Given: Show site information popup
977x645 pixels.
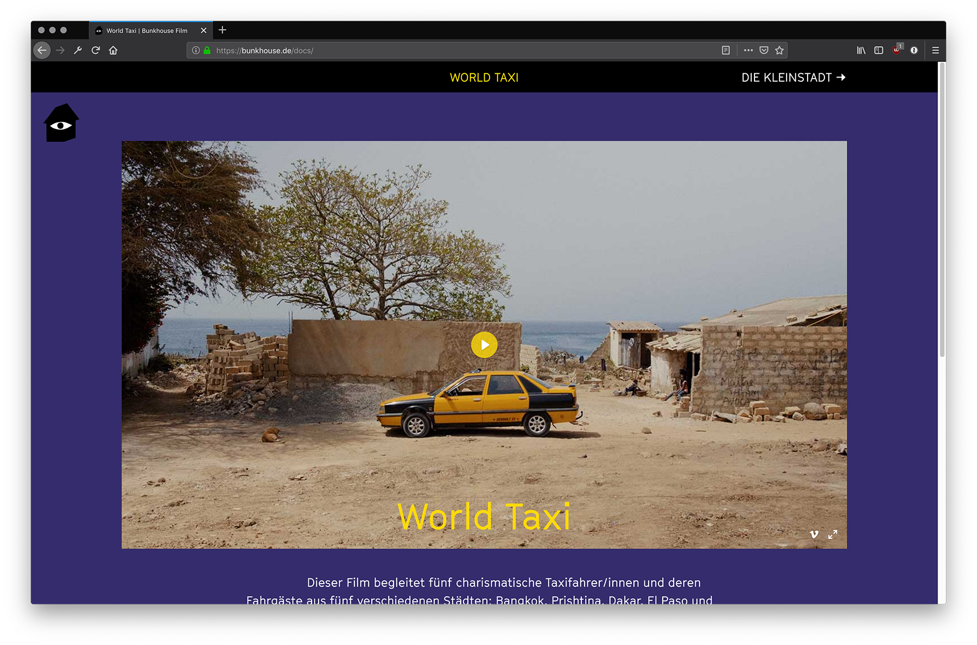Looking at the screenshot, I should (x=196, y=50).
